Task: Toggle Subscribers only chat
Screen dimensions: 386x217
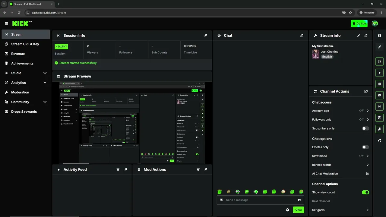Action: (x=365, y=128)
